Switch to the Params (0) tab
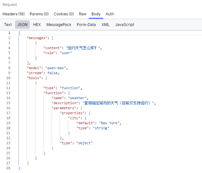Viewport: 202px width, 173px height. [39, 14]
